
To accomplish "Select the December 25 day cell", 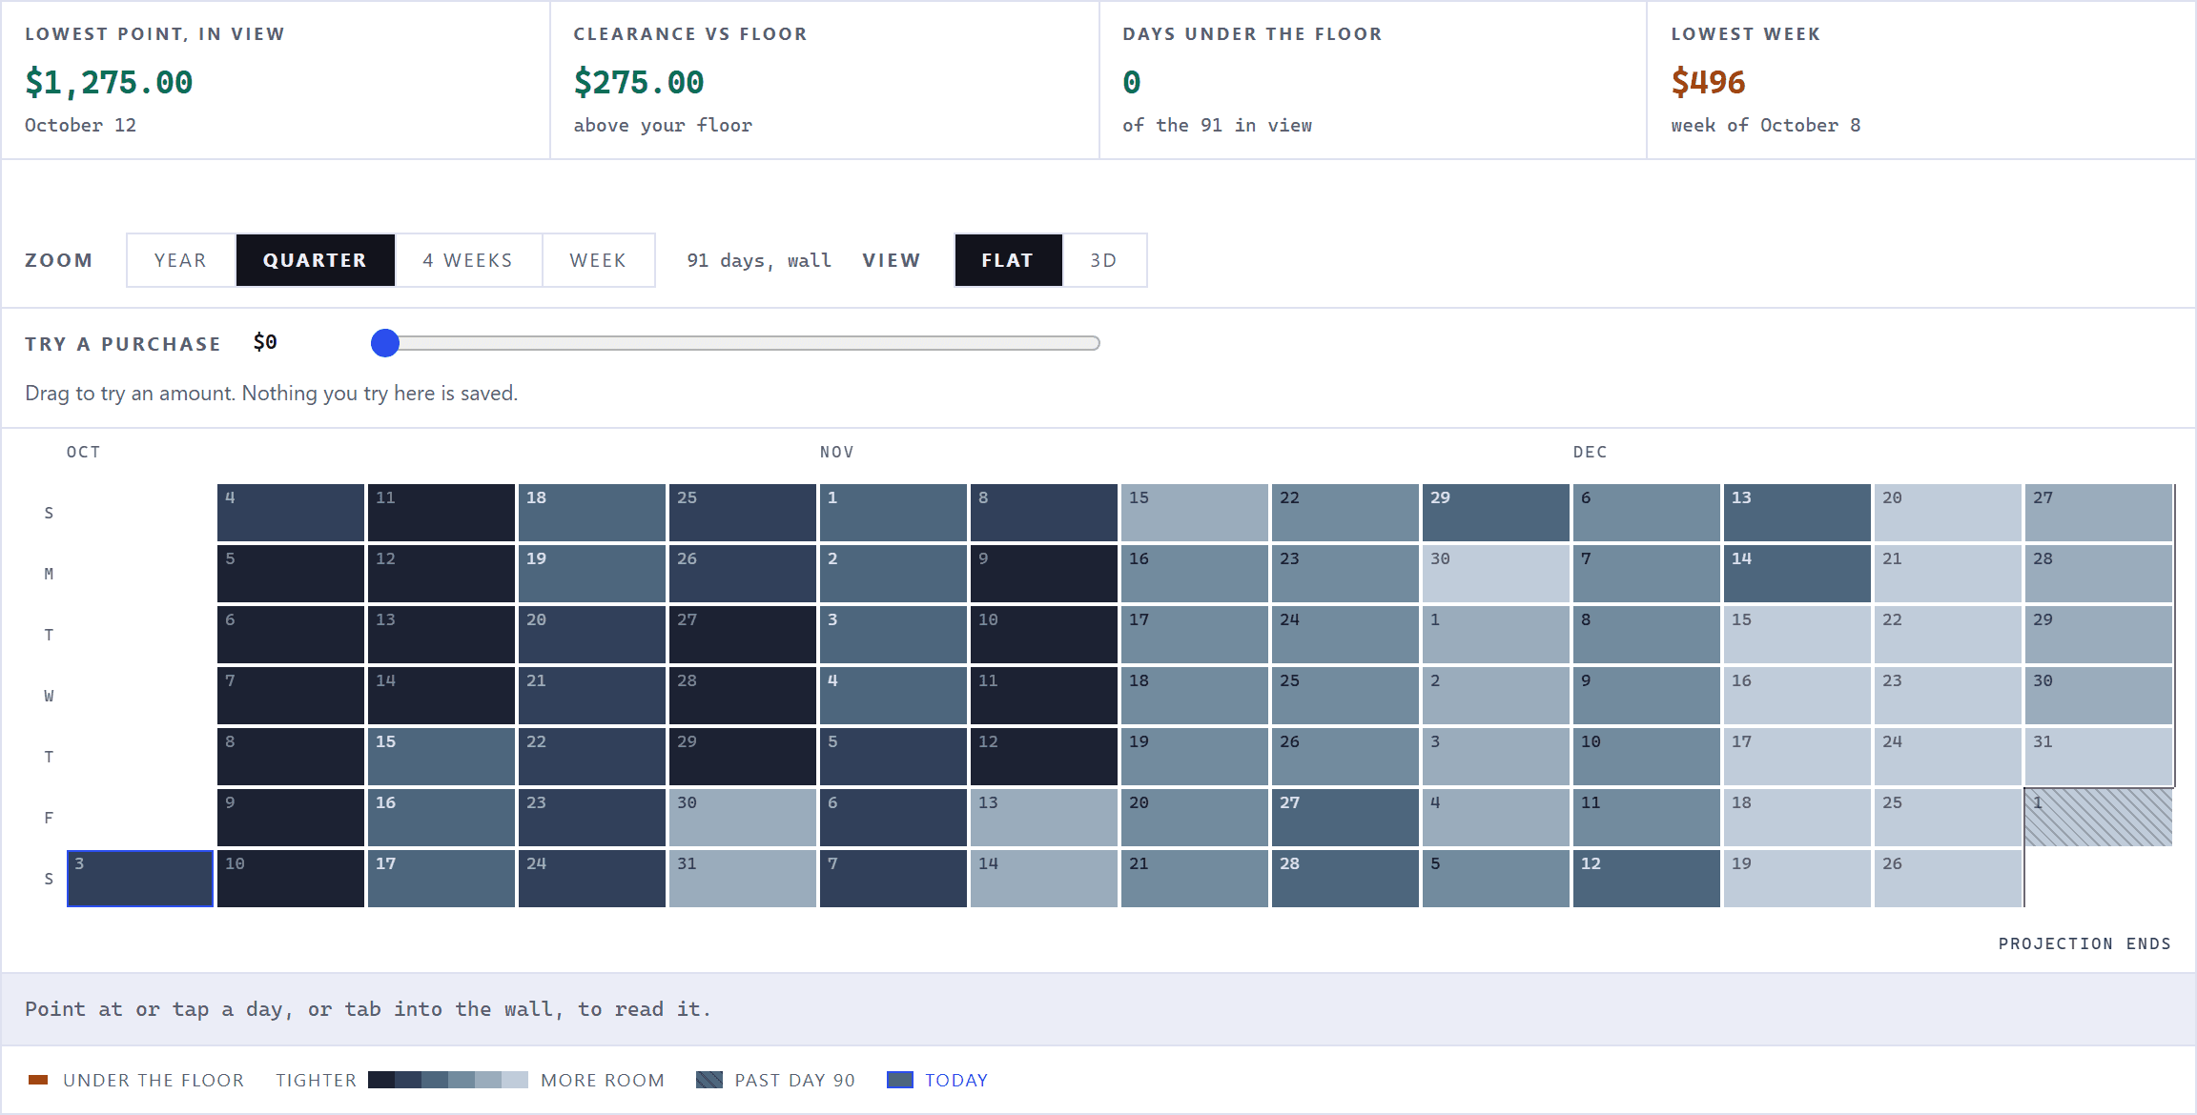I will pos(1948,818).
